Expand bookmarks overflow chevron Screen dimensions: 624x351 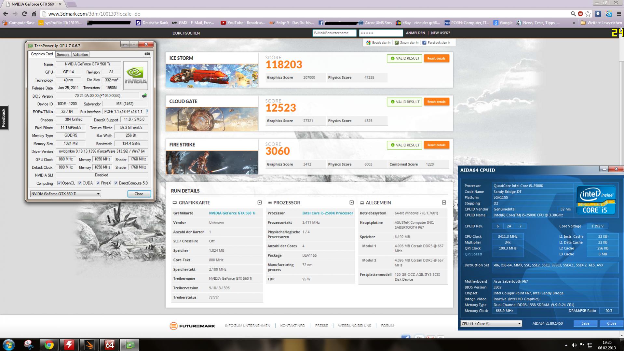[x=574, y=23]
